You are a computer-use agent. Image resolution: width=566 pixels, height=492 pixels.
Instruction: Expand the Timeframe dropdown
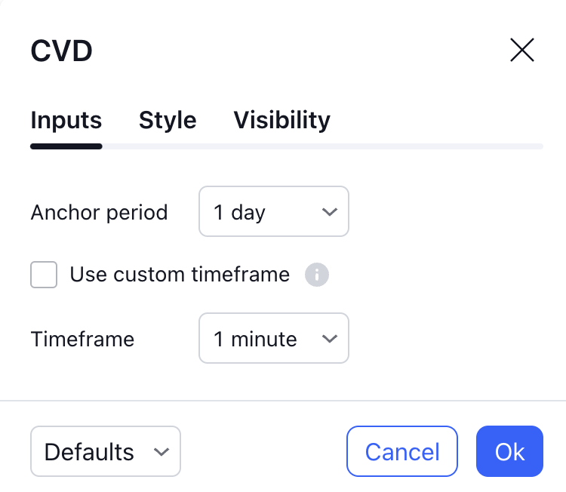pos(273,339)
